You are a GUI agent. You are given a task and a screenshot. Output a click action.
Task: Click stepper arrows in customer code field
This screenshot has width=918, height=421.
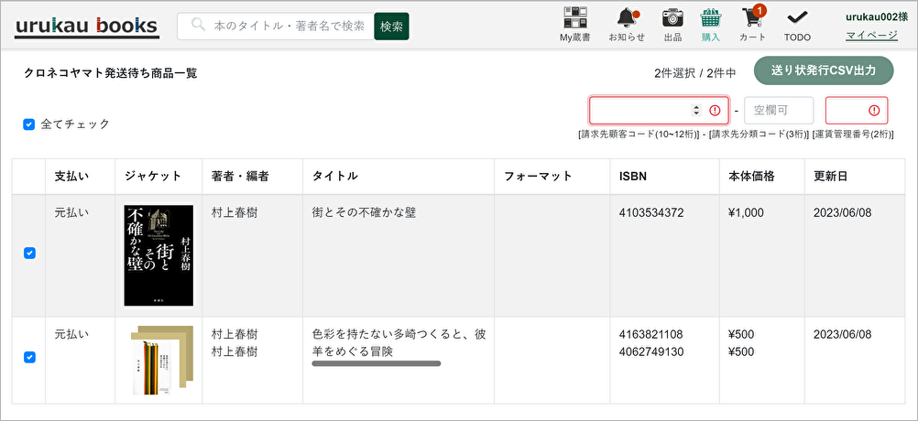click(696, 111)
